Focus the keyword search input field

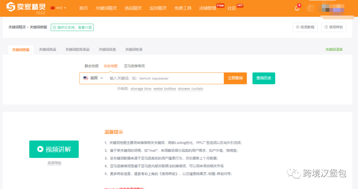pos(165,78)
